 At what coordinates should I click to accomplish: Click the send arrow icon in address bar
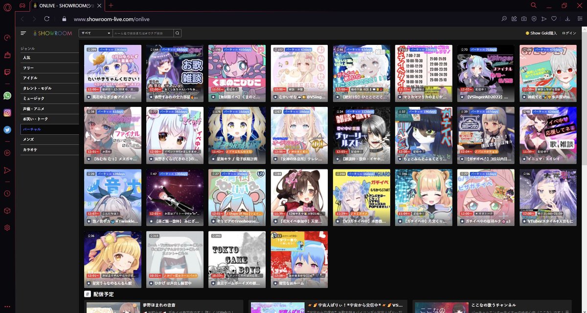(544, 19)
